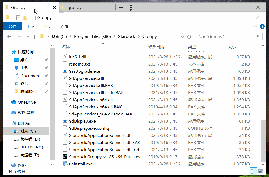Viewport: 269px width, 177px height.
Task: Switch to the 查看 ribbon tab
Action: (65, 26)
